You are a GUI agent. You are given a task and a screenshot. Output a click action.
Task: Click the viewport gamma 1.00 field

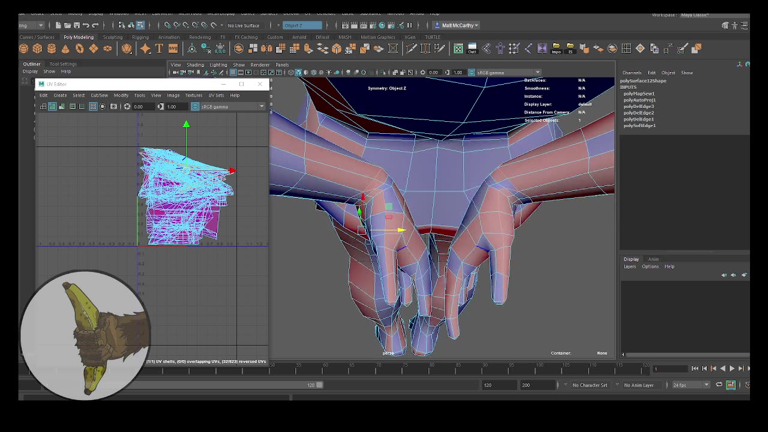459,73
